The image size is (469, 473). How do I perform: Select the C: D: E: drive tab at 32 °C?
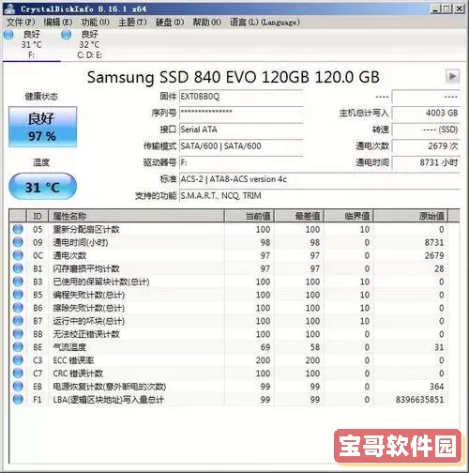[x=89, y=44]
